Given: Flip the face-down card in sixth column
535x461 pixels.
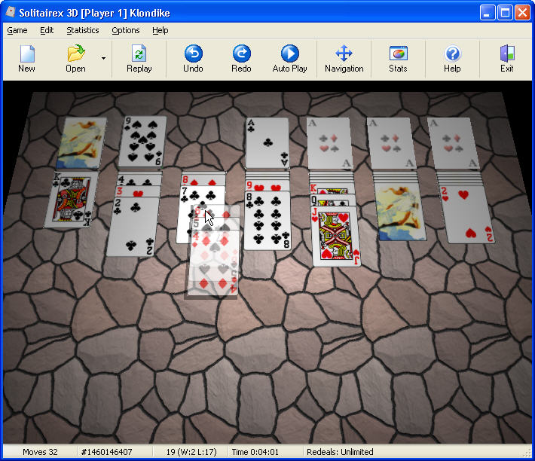Looking at the screenshot, I should click(x=401, y=212).
